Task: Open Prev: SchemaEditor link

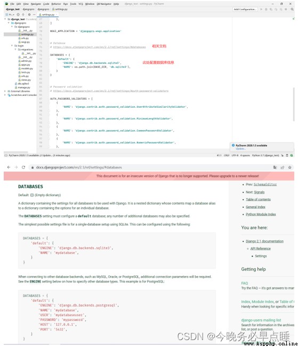Action: click(x=265, y=184)
